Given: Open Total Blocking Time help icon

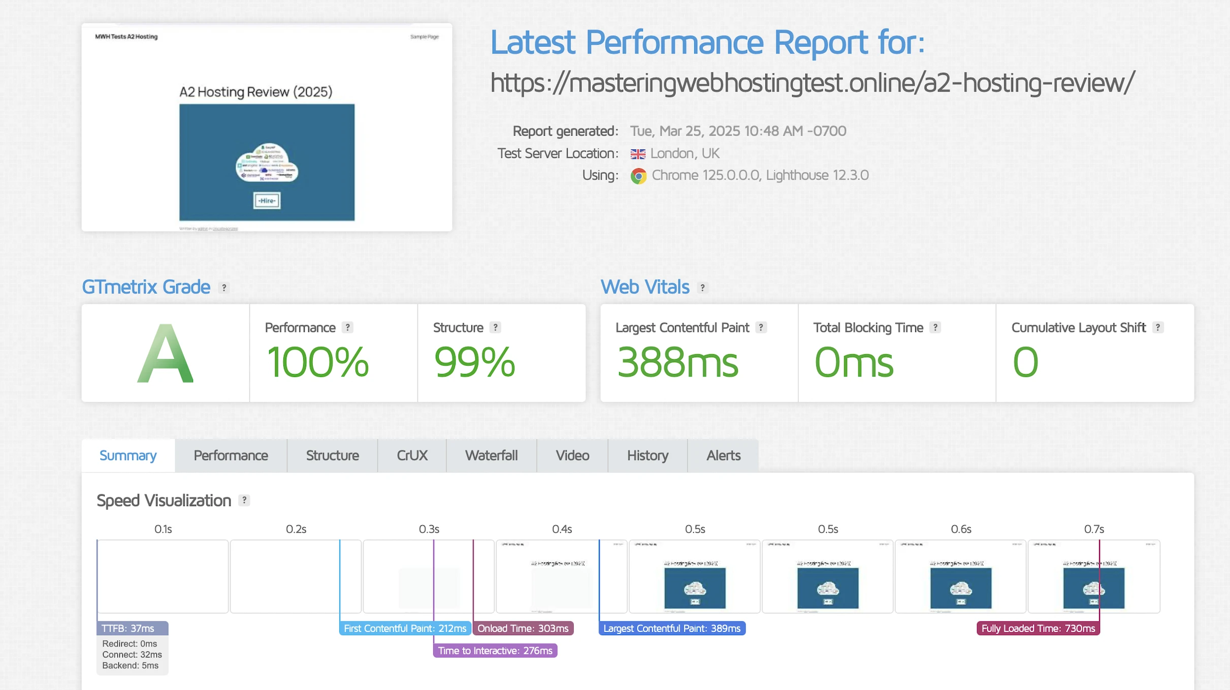Looking at the screenshot, I should coord(935,328).
